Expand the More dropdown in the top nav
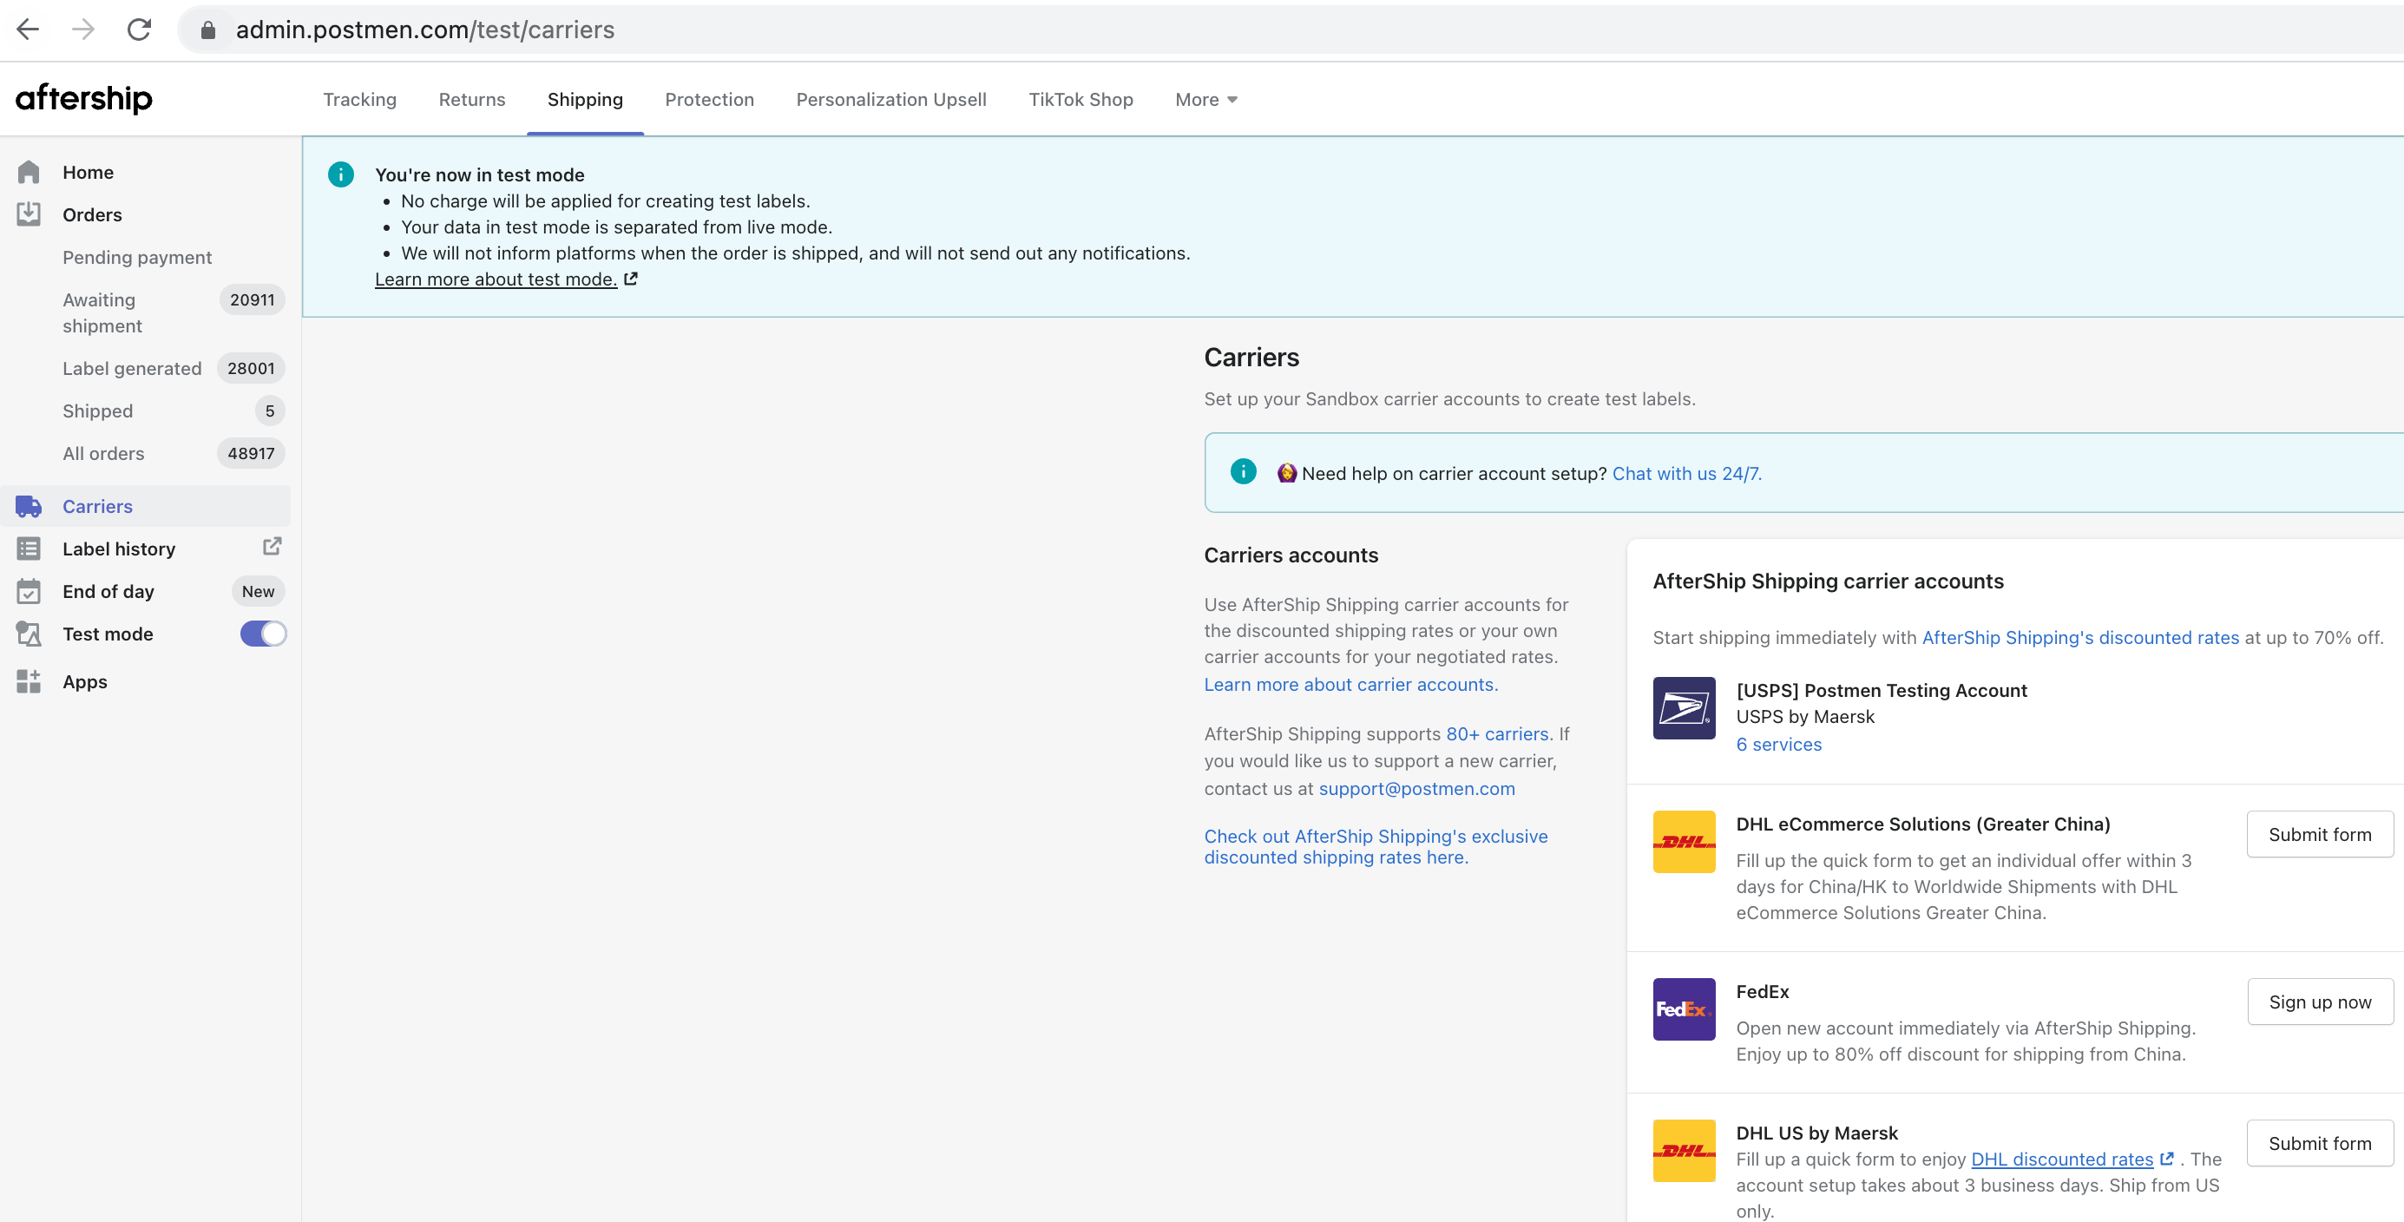The image size is (2404, 1222). 1205,99
